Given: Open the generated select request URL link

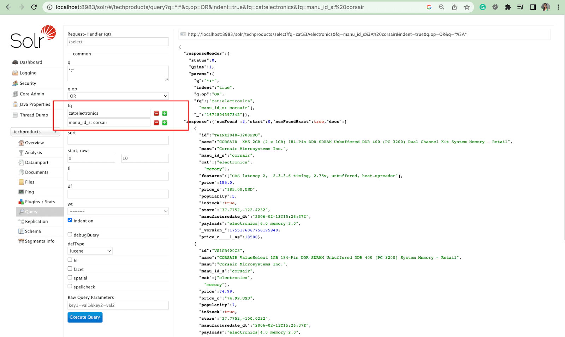Looking at the screenshot, I should pos(327,34).
